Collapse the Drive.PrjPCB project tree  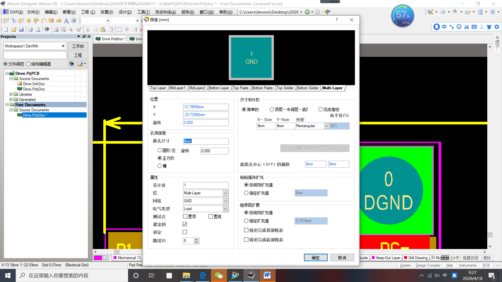click(7, 73)
